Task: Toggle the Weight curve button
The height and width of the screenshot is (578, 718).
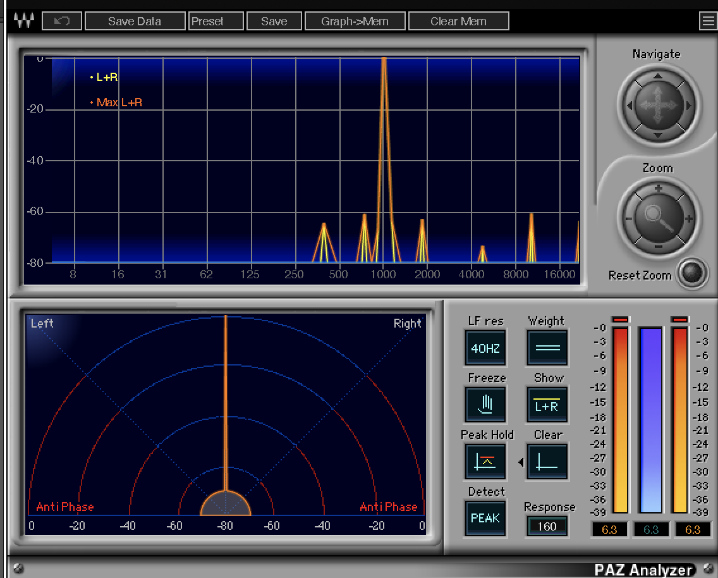Action: coord(547,348)
